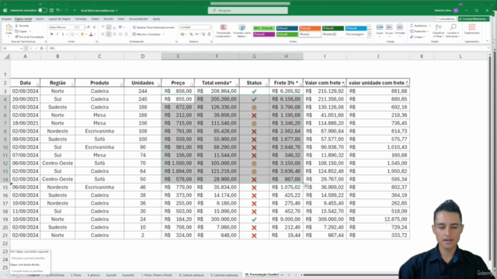Click new sheet plus button
Image resolution: width=497 pixels, height=279 pixels.
(289, 275)
